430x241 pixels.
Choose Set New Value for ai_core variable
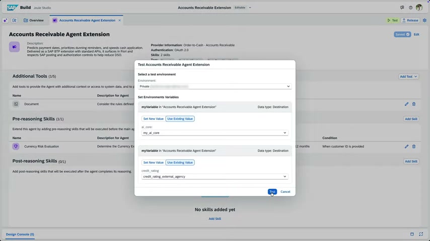153,118
